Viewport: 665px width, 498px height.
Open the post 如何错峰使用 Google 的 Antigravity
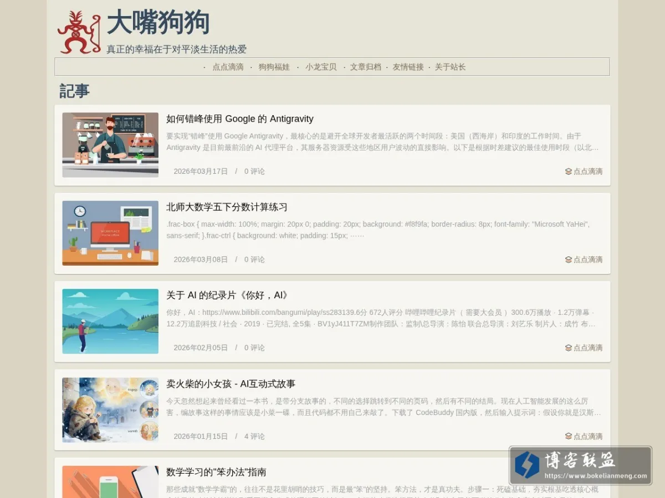click(x=240, y=119)
